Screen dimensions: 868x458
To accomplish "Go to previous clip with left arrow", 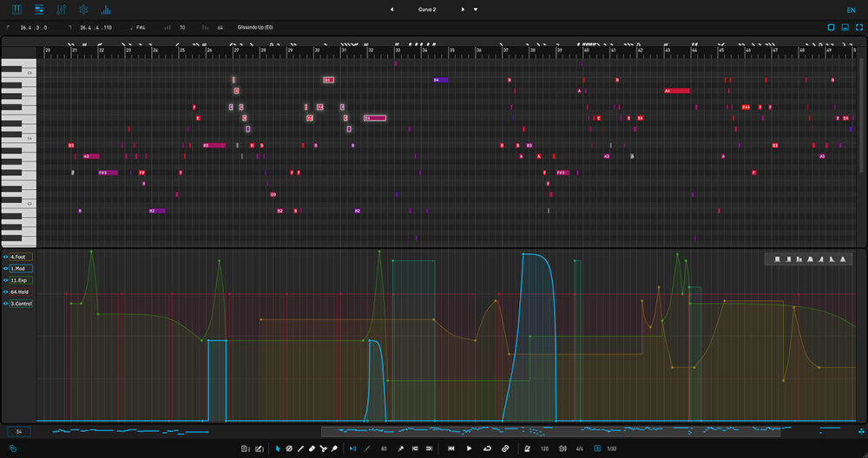I will (391, 10).
